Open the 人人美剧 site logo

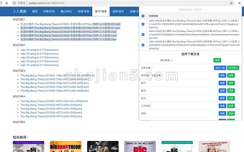tap(19, 11)
